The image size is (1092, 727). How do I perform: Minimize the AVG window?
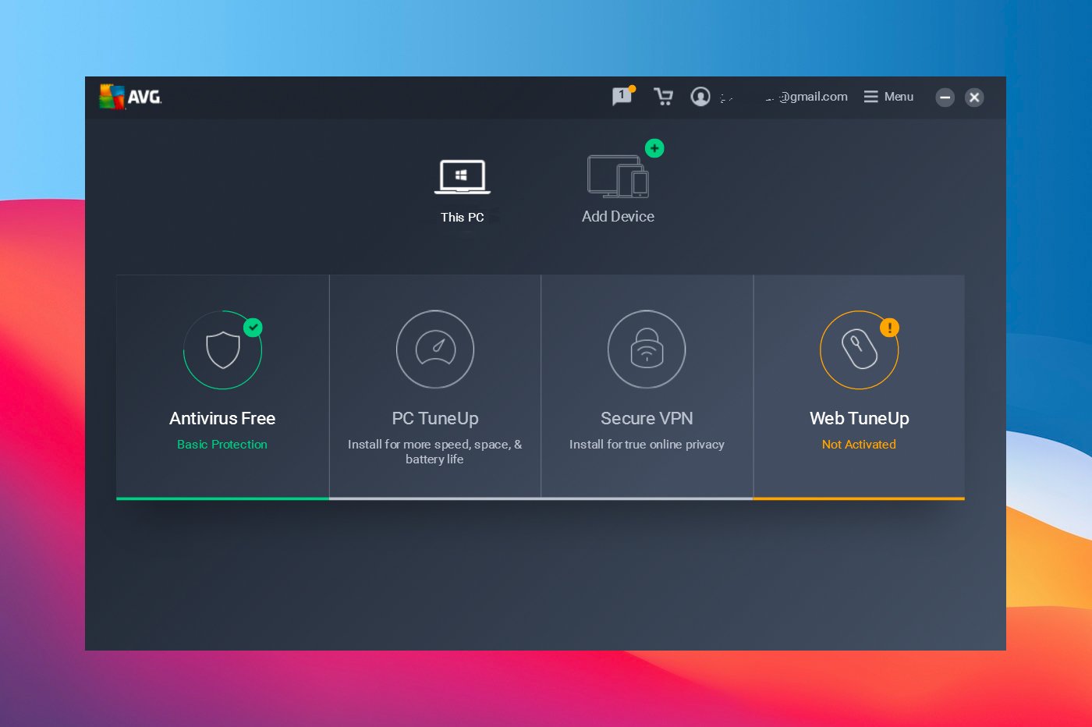(x=945, y=98)
